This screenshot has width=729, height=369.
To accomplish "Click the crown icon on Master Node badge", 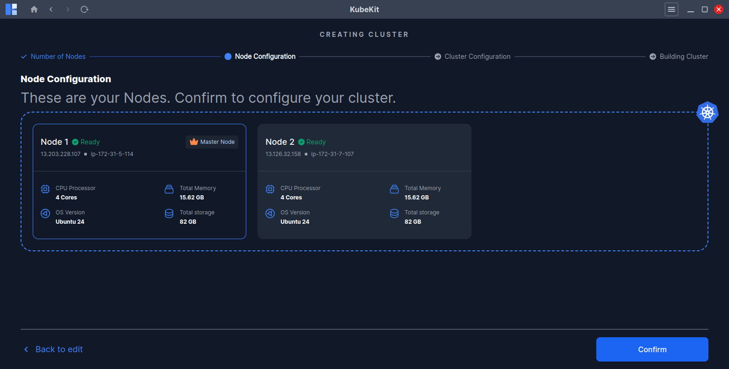I will coord(193,142).
